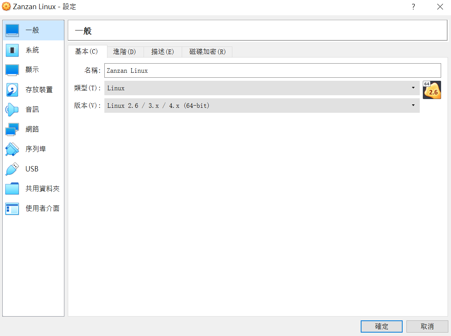Select the 共用資料夾 text label in sidebar

click(x=43, y=189)
